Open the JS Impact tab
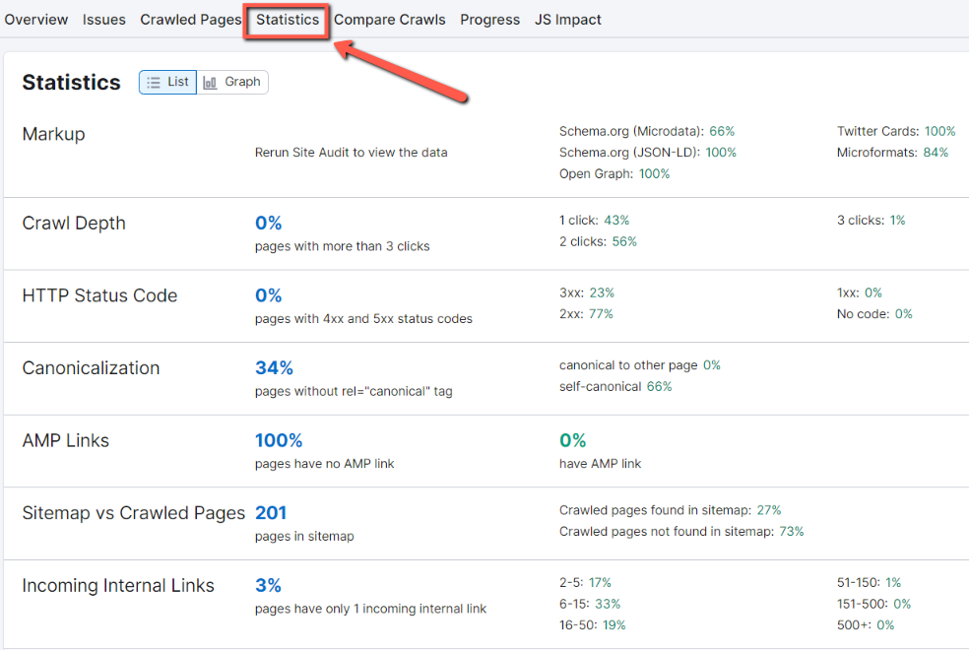This screenshot has height=650, width=969. (x=567, y=19)
